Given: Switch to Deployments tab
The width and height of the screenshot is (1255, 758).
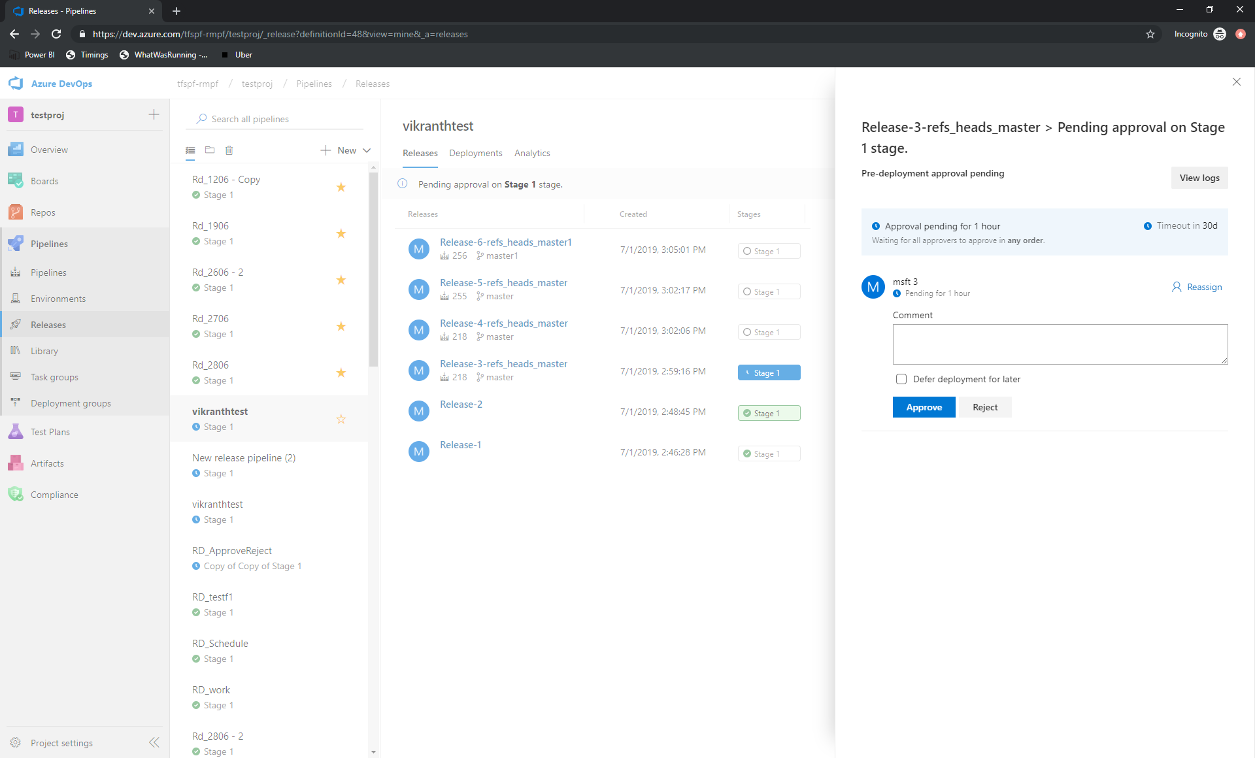Looking at the screenshot, I should pos(475,152).
